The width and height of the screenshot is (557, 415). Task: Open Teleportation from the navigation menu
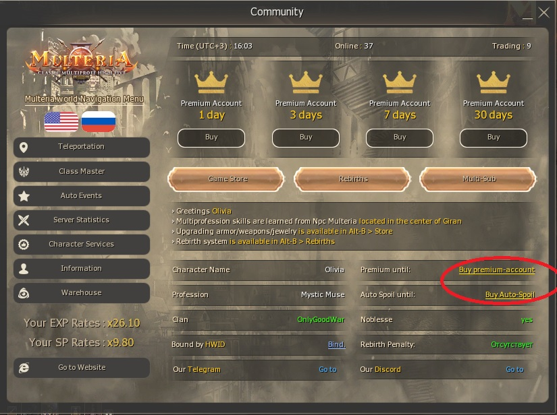[x=81, y=147]
